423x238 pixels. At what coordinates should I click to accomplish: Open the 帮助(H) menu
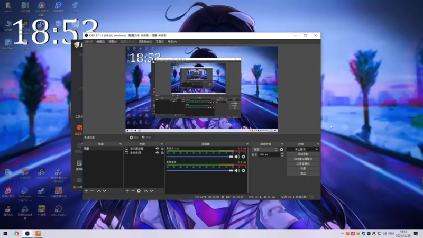172,42
